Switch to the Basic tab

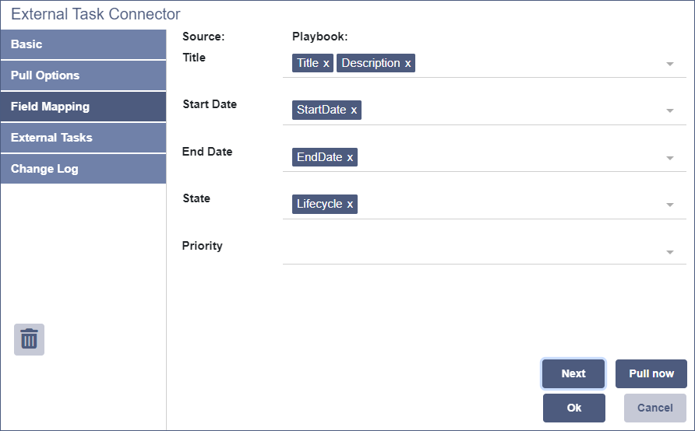pyautogui.click(x=83, y=44)
